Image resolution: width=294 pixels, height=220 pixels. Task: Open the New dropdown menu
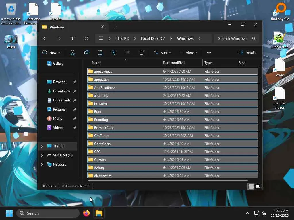point(51,53)
